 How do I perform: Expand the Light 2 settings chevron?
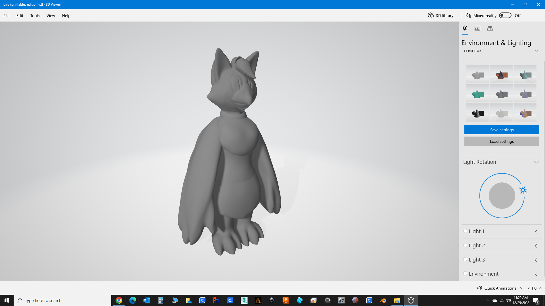point(536,246)
